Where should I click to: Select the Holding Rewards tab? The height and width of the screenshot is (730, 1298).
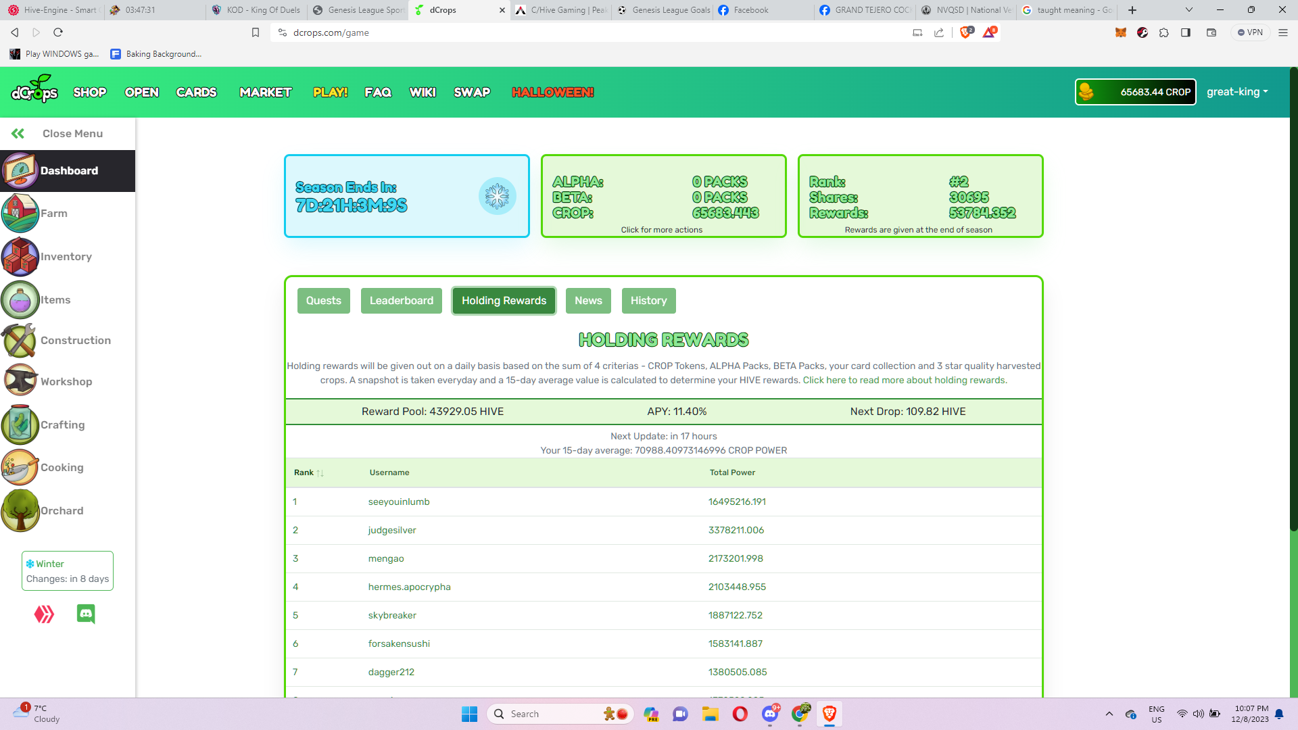[504, 301]
